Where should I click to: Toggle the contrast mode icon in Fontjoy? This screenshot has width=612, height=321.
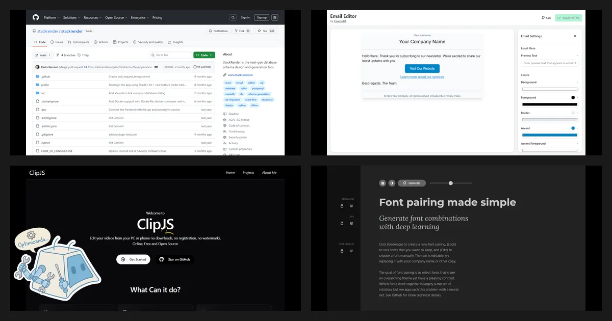click(x=392, y=183)
